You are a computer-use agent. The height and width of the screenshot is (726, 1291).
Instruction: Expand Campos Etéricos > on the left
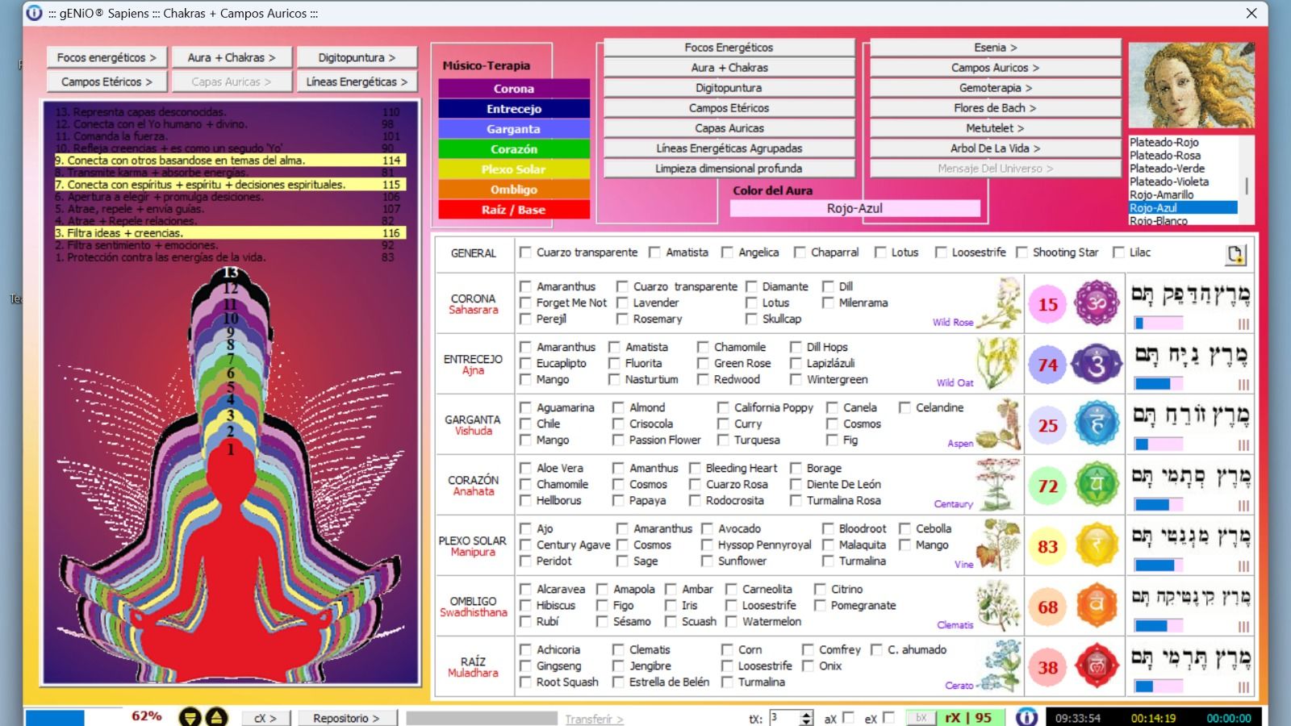(x=107, y=81)
